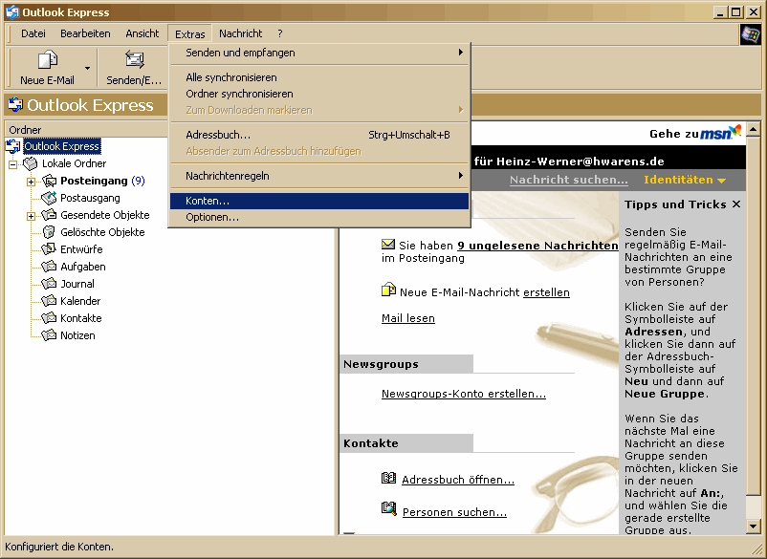Viewport: 767px width, 559px height.
Task: Click the Adressbuch öffnen link
Action: (458, 480)
